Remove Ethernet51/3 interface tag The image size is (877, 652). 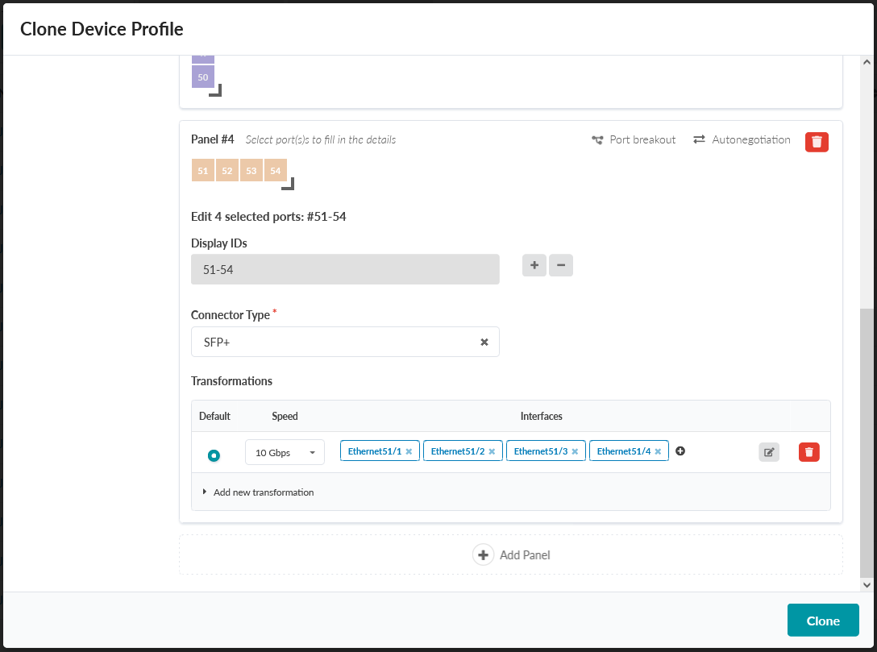tap(575, 451)
